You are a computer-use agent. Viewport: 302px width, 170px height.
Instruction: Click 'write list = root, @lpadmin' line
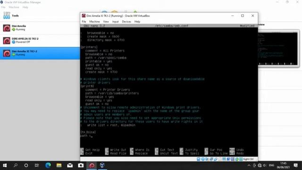point(111,125)
